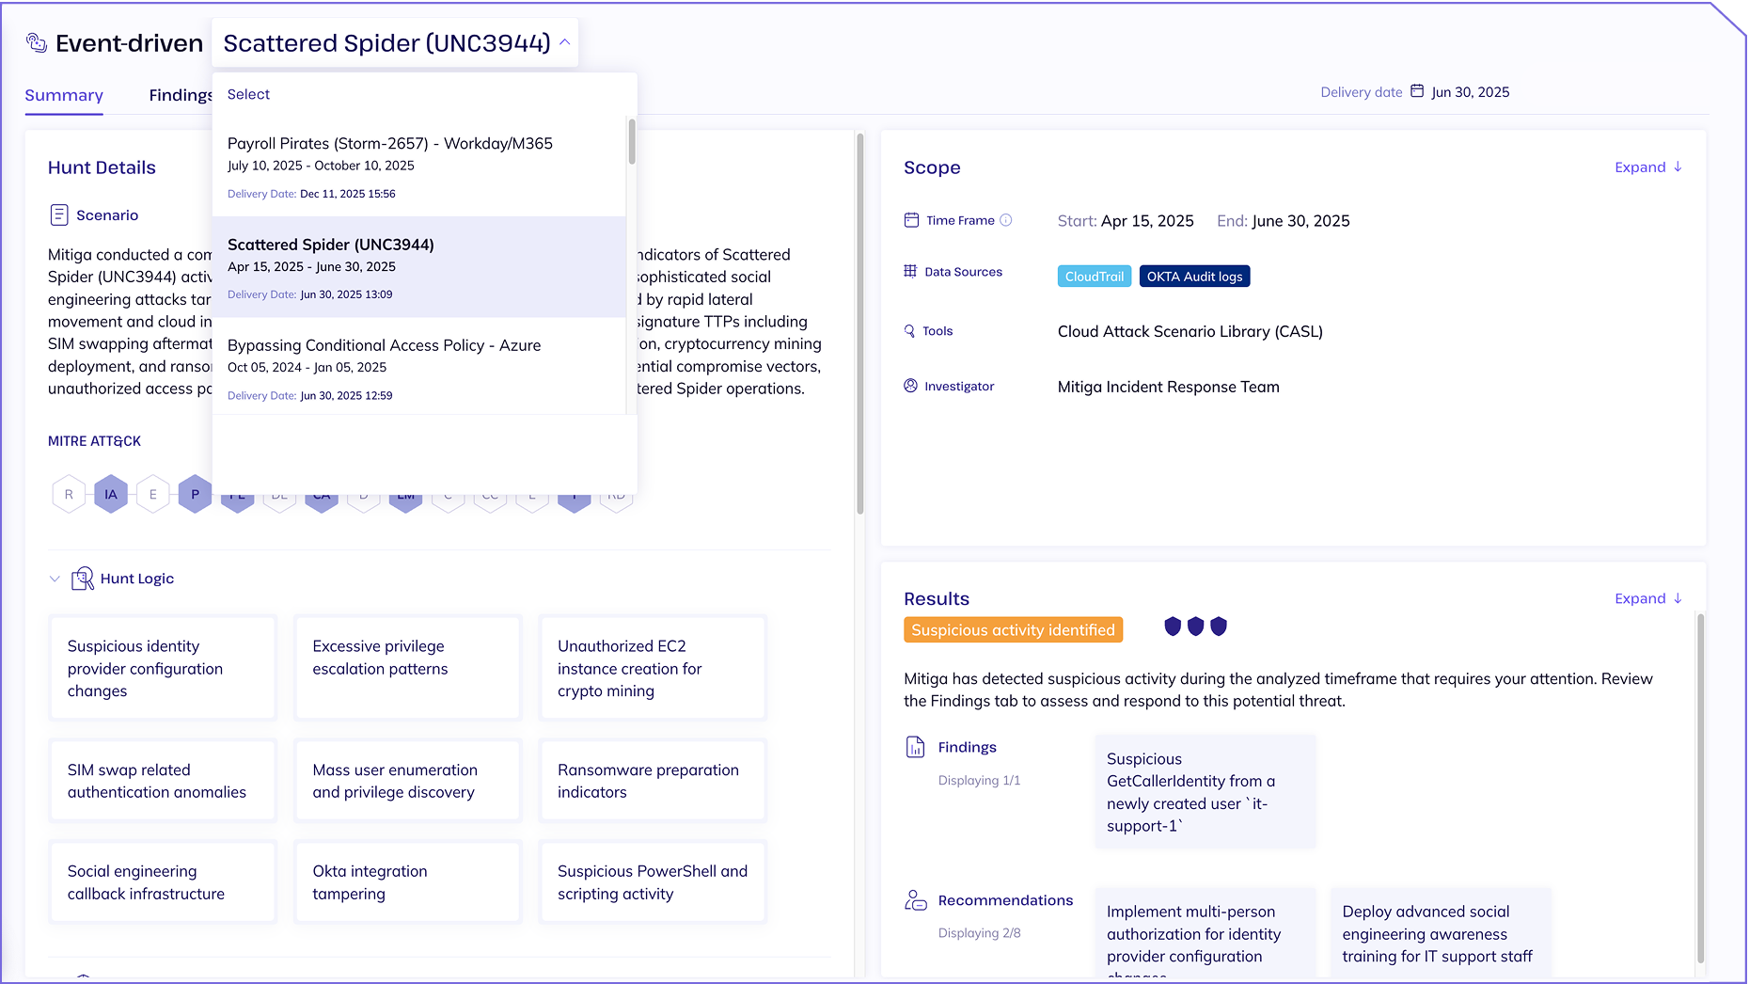Select Bypassing Conditional Access Policy - Azure option
1749x984 pixels.
coord(418,368)
